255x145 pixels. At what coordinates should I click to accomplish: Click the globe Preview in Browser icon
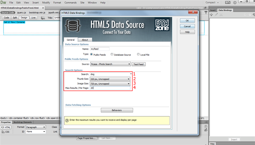pos(43,18)
